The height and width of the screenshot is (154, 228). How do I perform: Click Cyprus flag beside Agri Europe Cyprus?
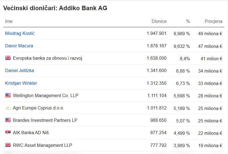[x=8, y=108]
